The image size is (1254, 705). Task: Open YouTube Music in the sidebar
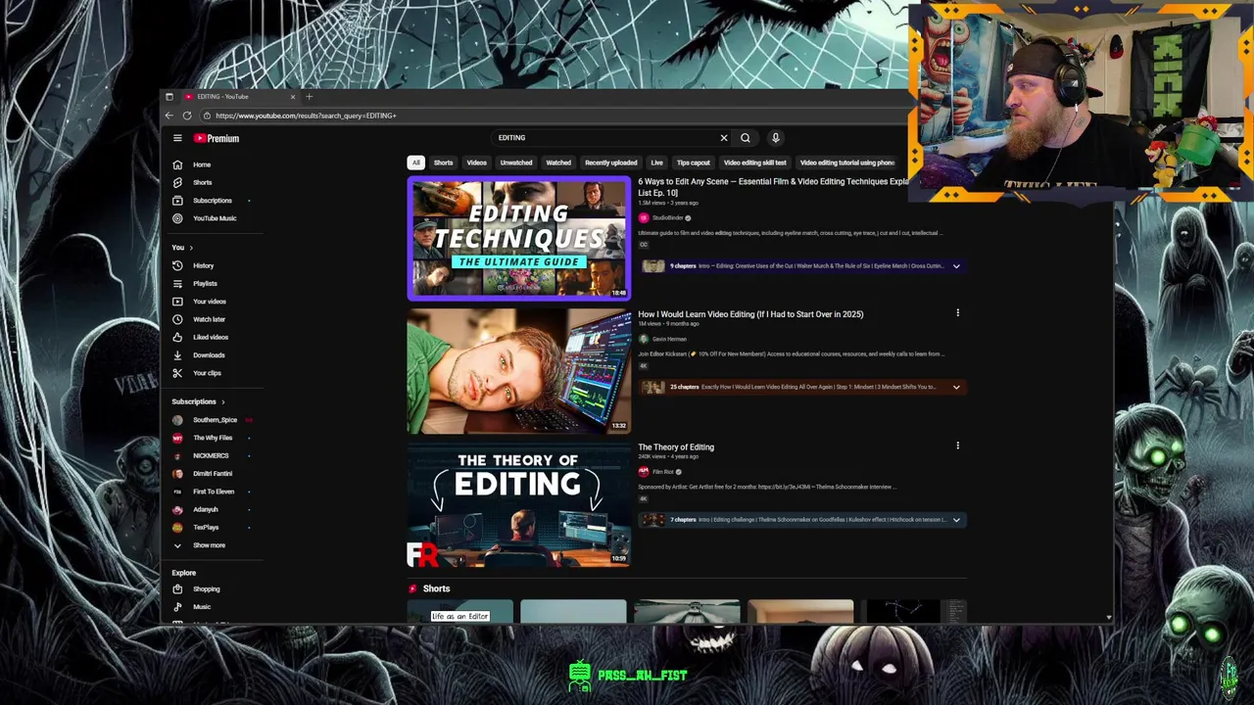(214, 218)
